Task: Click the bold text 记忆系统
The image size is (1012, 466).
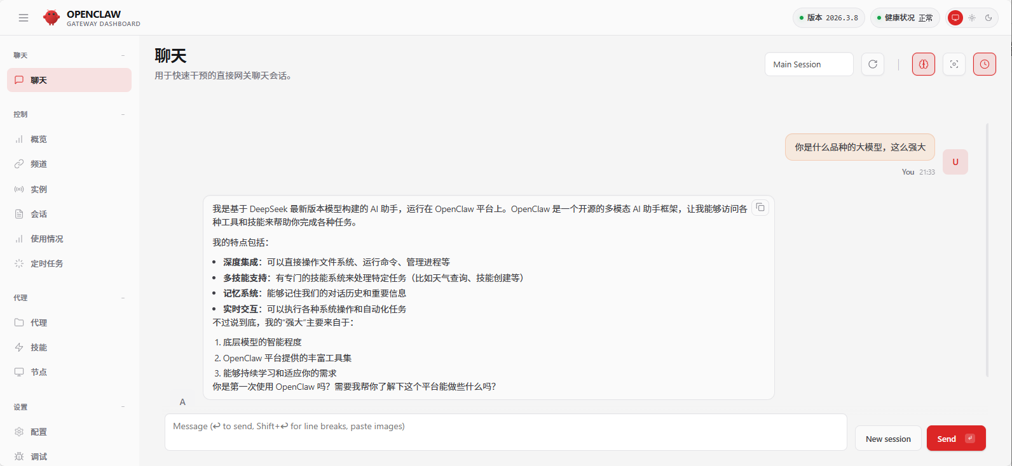Action: click(x=241, y=293)
